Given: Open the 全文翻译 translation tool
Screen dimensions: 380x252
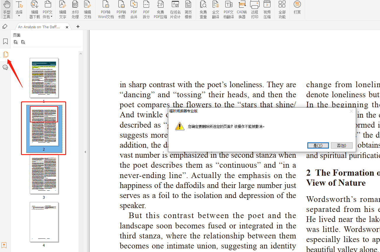Looking at the screenshot, I should click(216, 9).
